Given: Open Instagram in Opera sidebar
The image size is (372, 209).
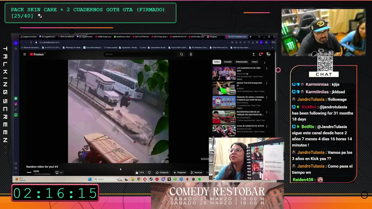Looking at the screenshot, I should coord(16,104).
